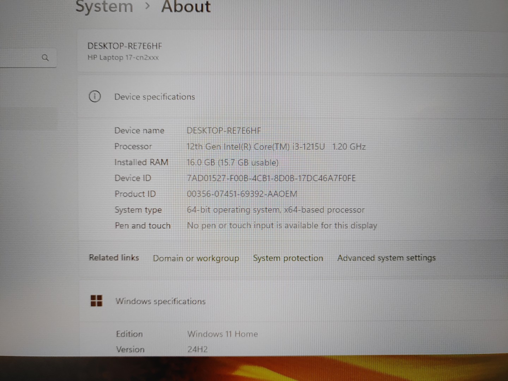Focus the settings search box
This screenshot has width=508, height=381.
[x=21, y=58]
